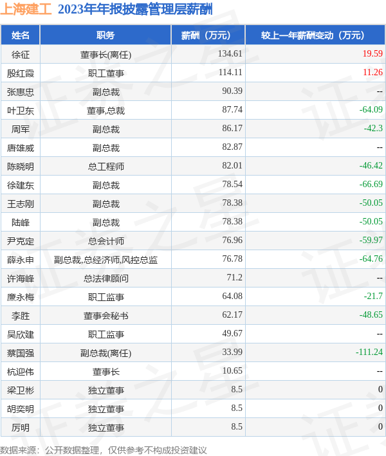
Task: Select the position 总工程师
Action: [106, 167]
